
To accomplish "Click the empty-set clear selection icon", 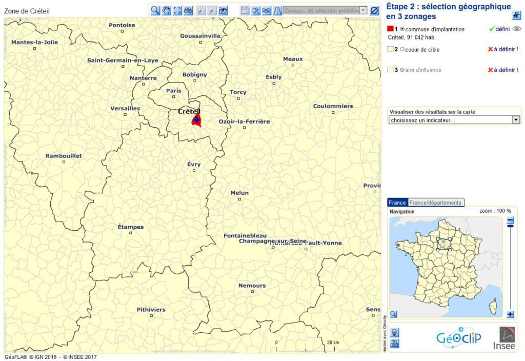I will click(x=374, y=10).
